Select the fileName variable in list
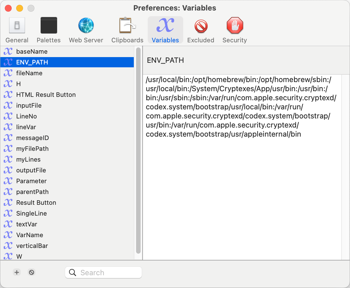Screen dimensions: 350x288 point(29,73)
